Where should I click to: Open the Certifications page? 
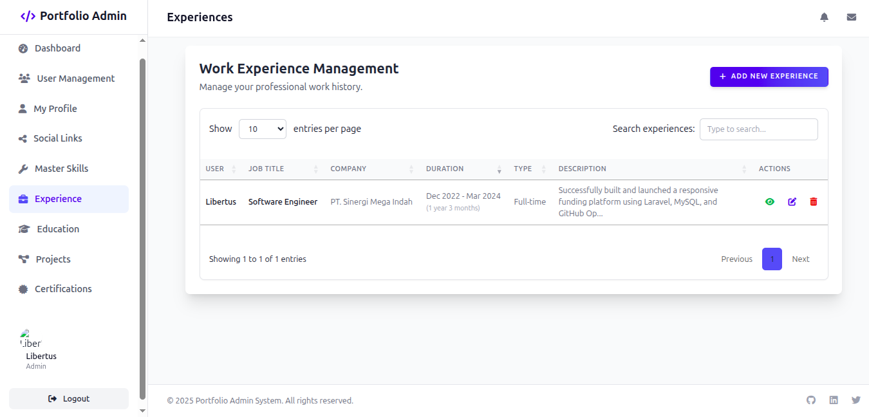click(62, 288)
